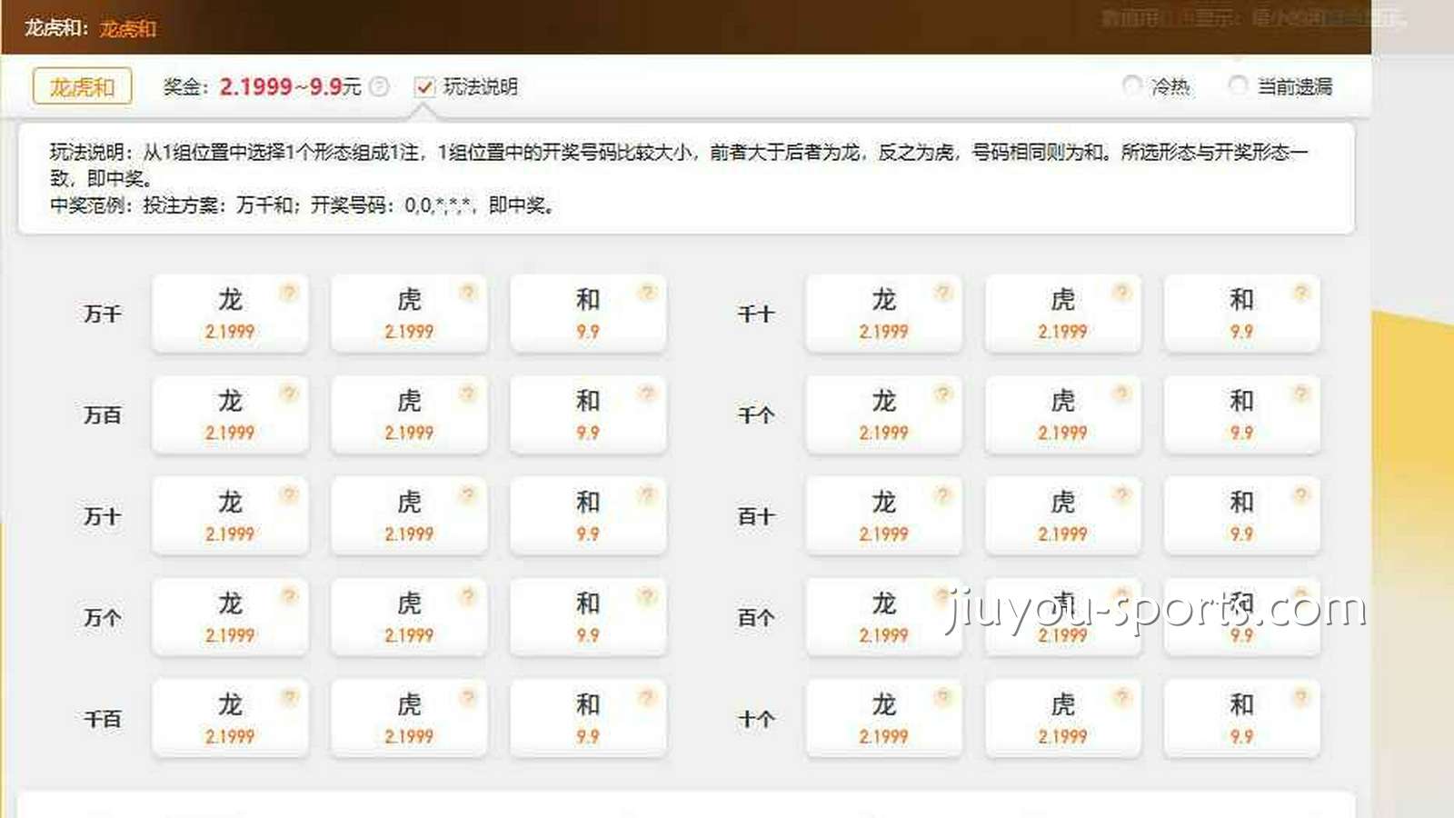Choose 虎 in the 万百 row
Screen dimensions: 1454x818
(409, 415)
